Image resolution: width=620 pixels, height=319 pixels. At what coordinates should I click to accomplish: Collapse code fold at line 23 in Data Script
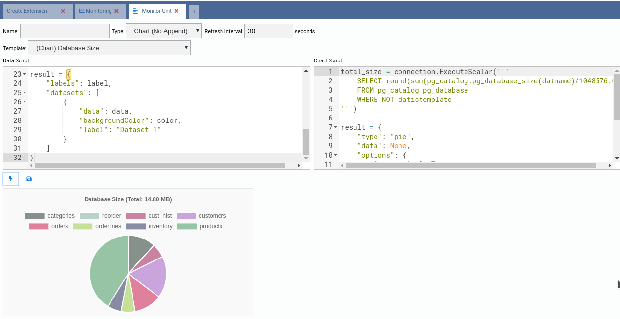pyautogui.click(x=24, y=74)
